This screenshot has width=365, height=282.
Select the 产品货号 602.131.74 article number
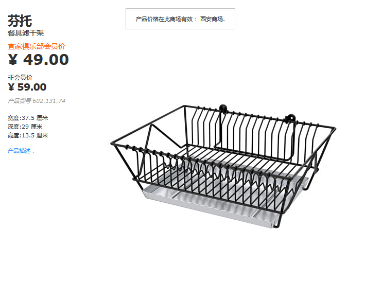[x=37, y=101]
